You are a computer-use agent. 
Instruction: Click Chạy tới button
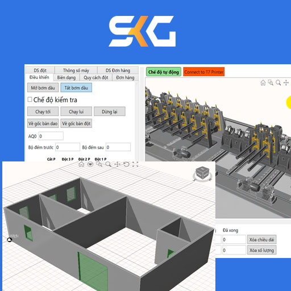tap(43, 111)
